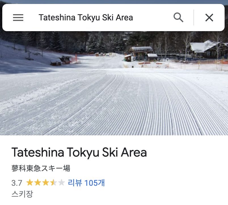Click the second gold rating star
The image size is (228, 205).
(38, 183)
